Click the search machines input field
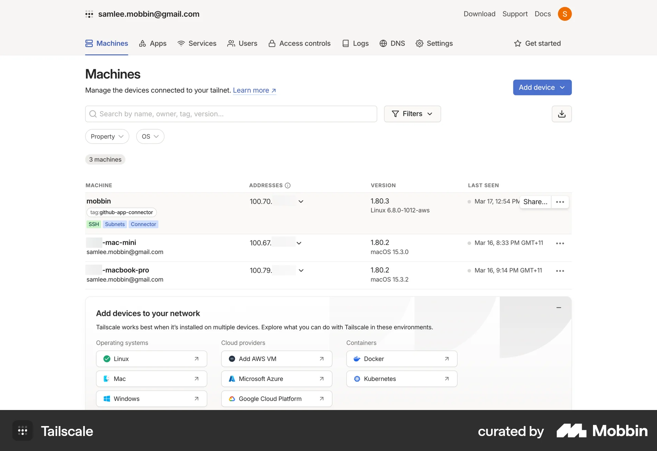 [x=231, y=114]
